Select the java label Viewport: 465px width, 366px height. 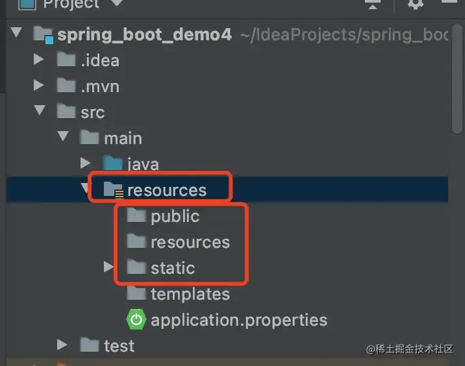[144, 164]
